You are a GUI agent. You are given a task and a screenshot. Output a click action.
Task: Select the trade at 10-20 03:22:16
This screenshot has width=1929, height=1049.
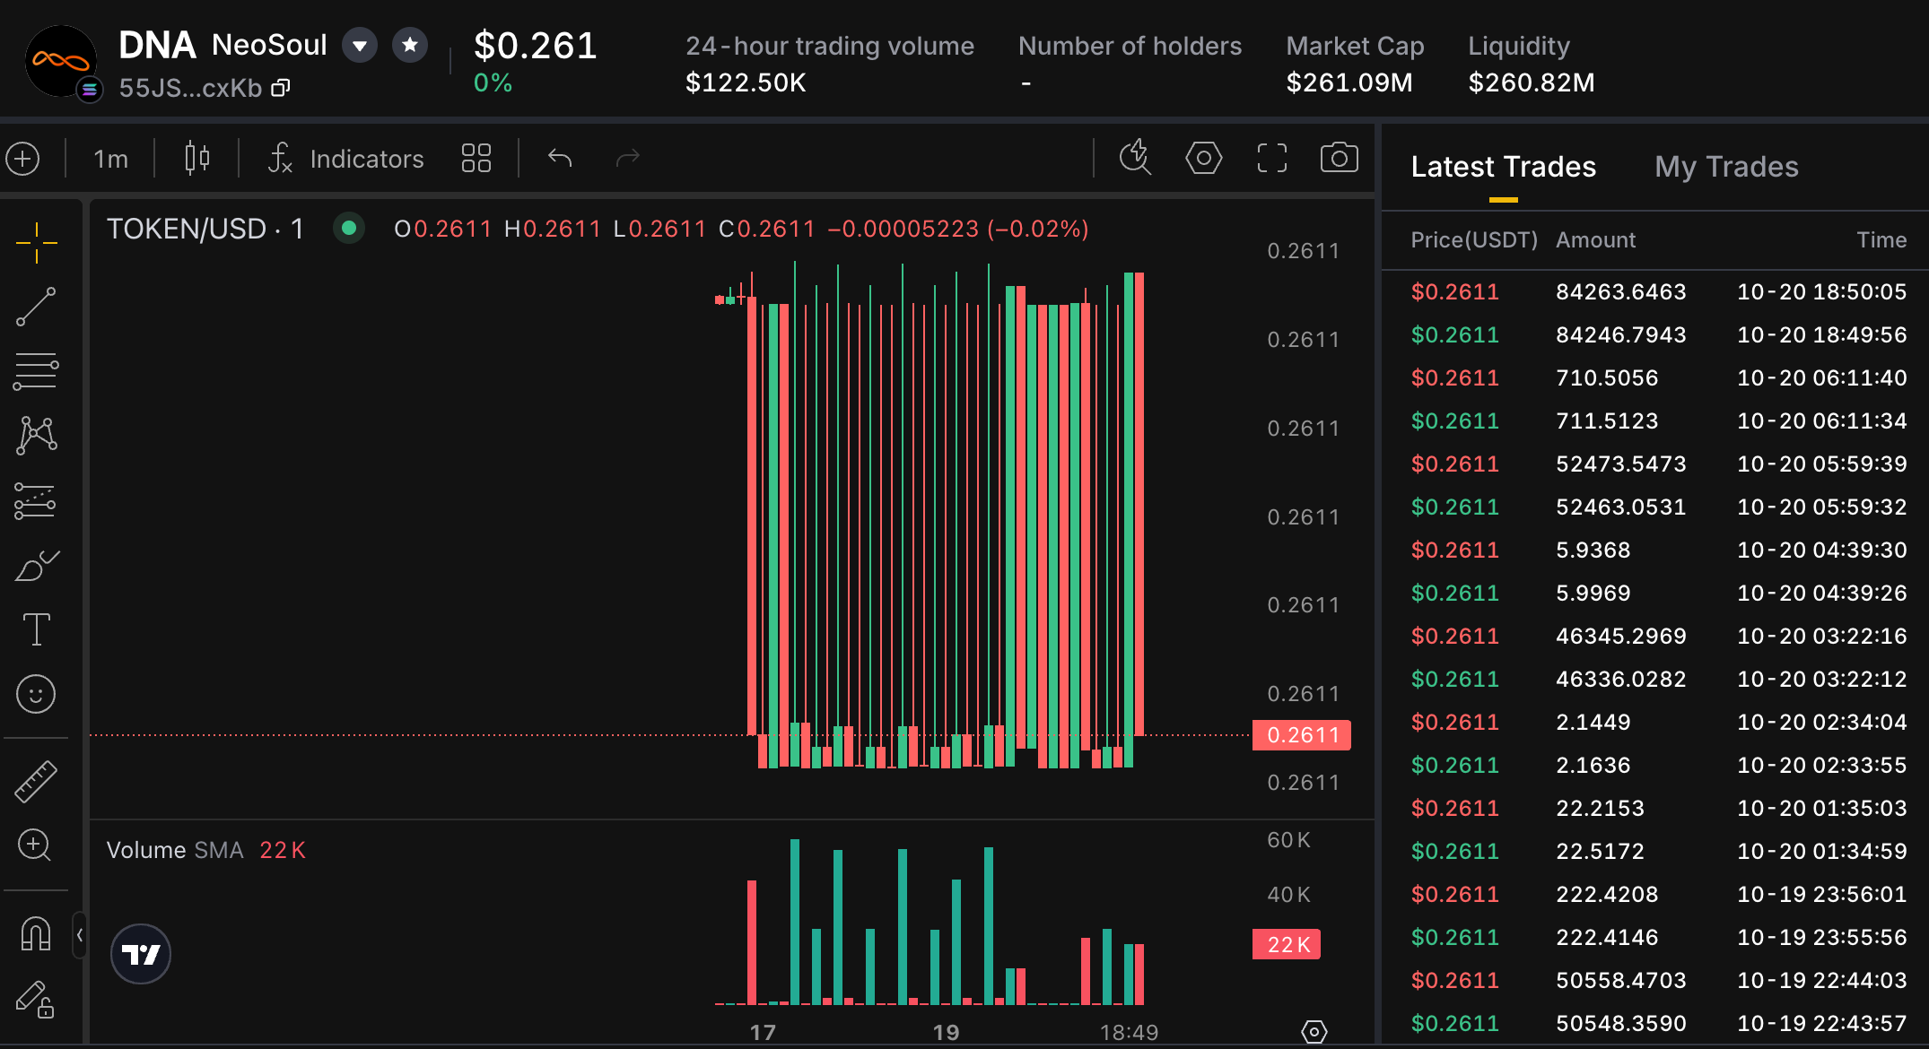(x=1657, y=636)
